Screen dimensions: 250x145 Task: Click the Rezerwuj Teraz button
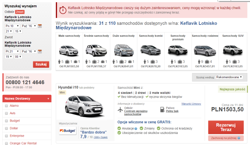(226, 127)
